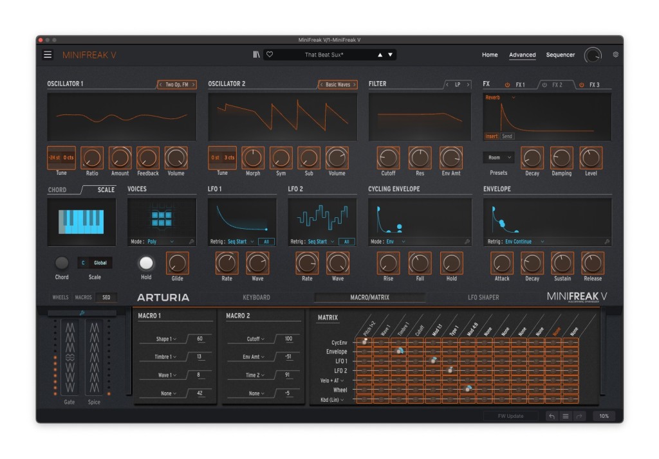Click the Macro 1 Shape amount field
The width and height of the screenshot is (659, 459).
[x=199, y=339]
